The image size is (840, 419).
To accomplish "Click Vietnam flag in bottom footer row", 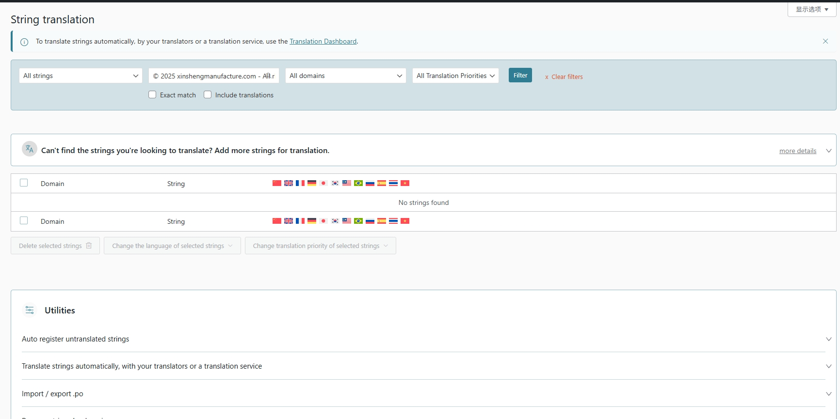I will click(405, 221).
